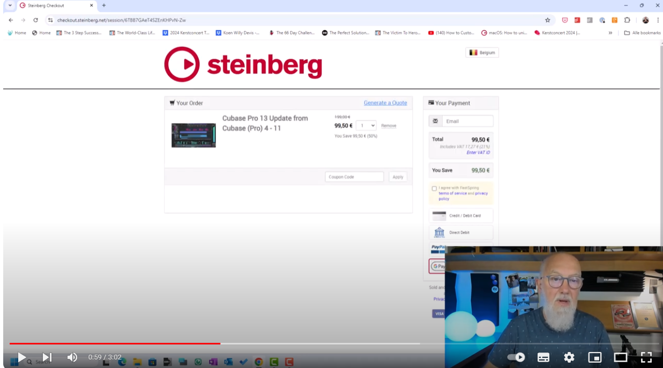Open the Windows Start button
663x368 pixels.
click(x=14, y=362)
